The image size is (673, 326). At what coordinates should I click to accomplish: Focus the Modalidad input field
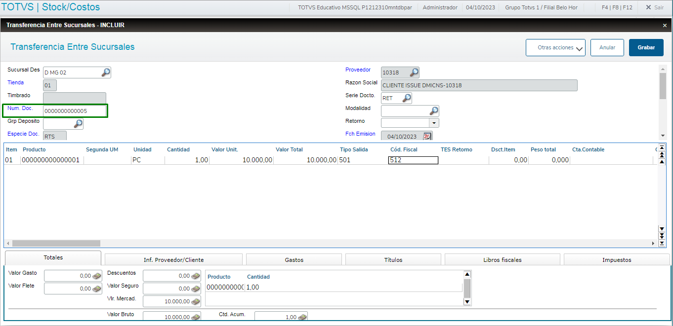coord(405,111)
